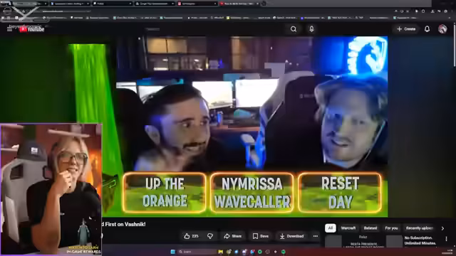Click the YouTube search magnifier icon
This screenshot has height=256, width=456.
(x=294, y=29)
